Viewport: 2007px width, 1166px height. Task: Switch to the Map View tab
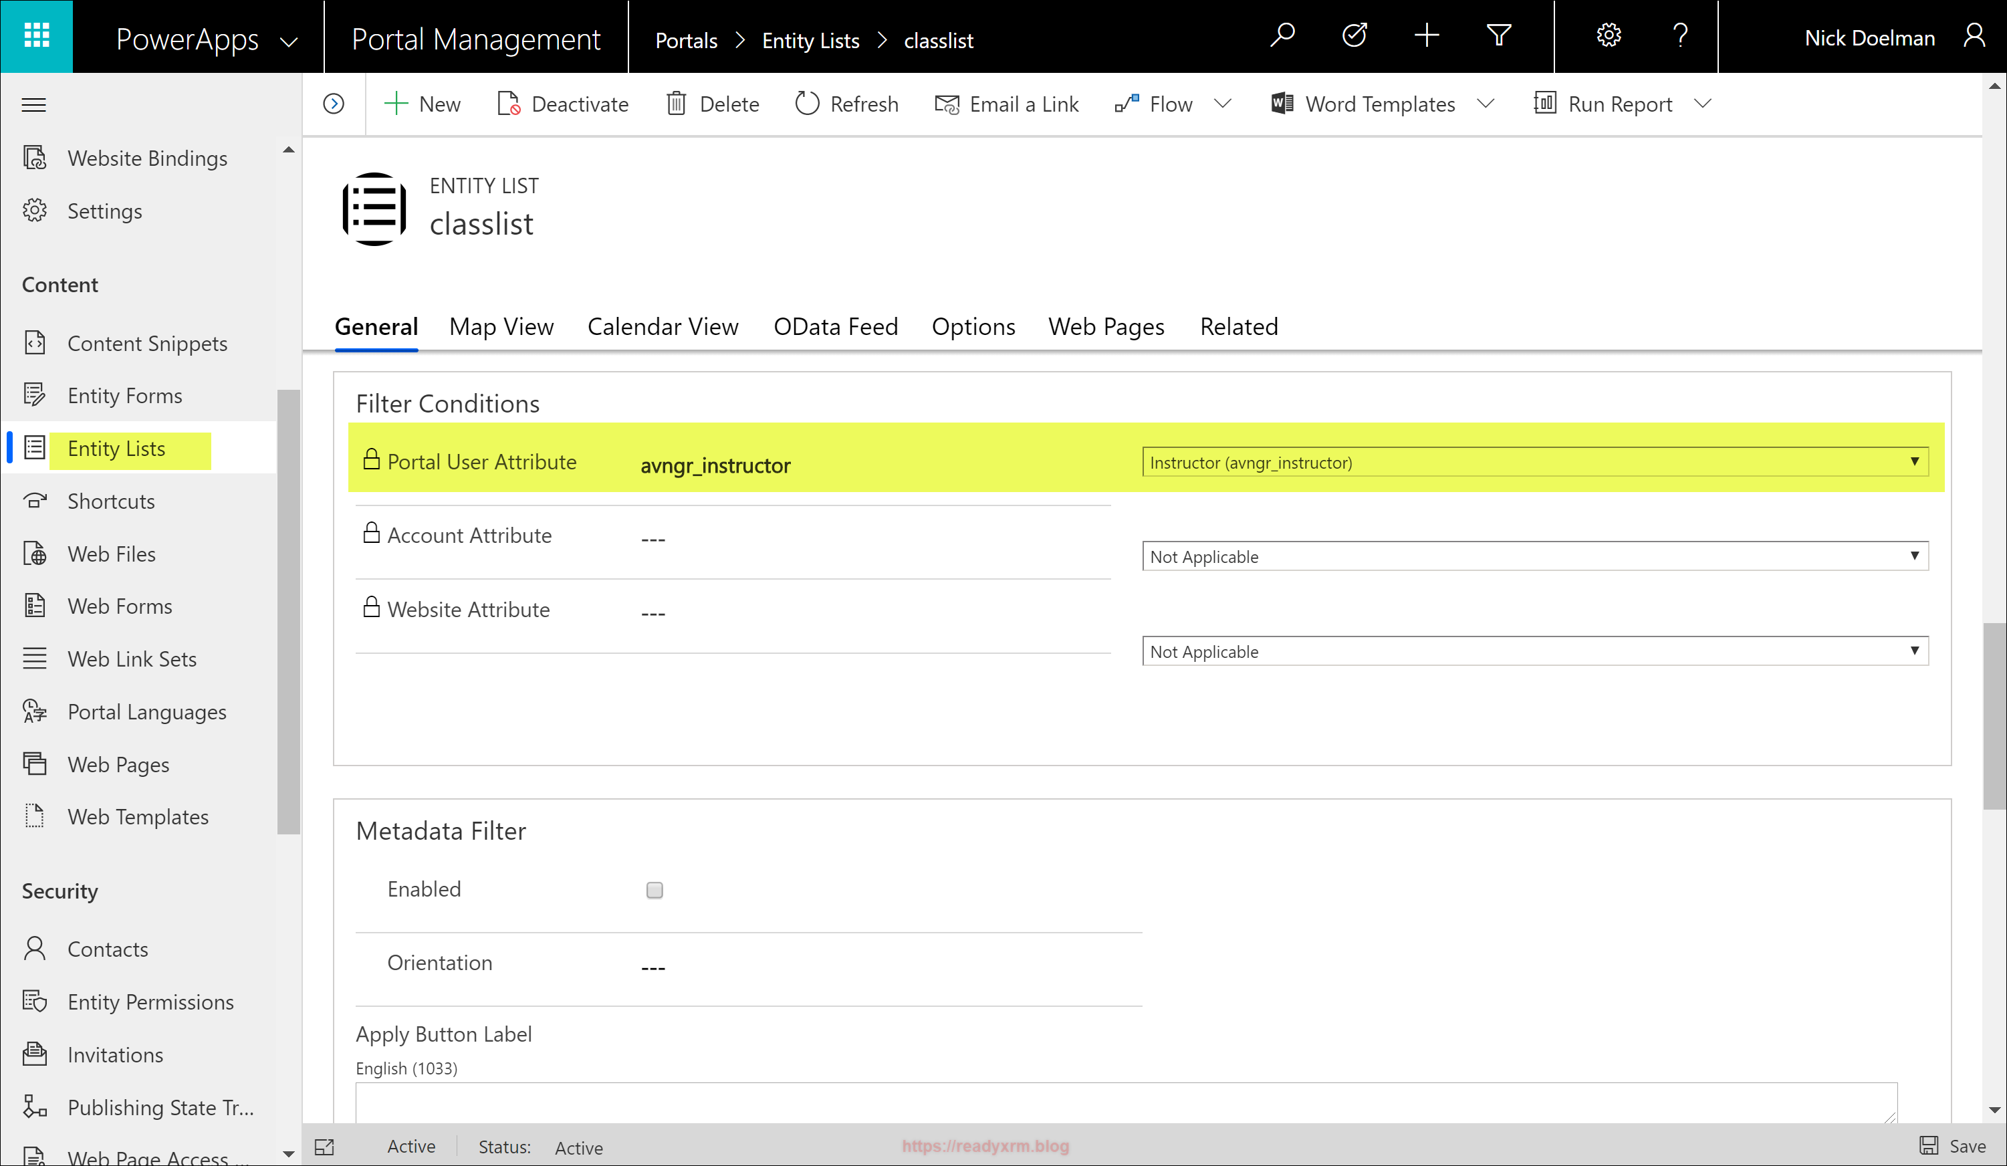click(x=501, y=326)
